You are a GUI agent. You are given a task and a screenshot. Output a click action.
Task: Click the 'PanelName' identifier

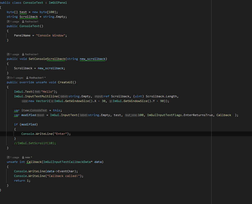(x=22, y=35)
